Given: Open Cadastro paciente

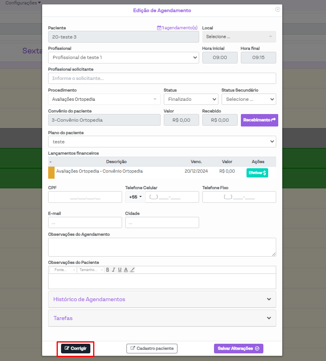Looking at the screenshot, I should point(152,349).
